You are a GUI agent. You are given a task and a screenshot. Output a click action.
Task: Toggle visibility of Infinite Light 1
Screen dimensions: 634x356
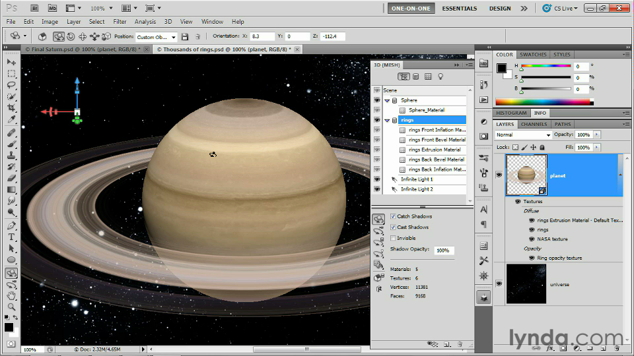[x=377, y=179]
